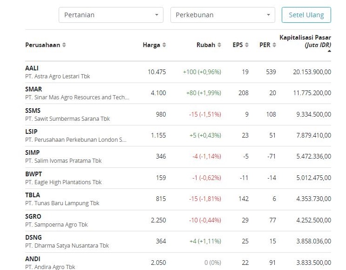Image resolution: width=346 pixels, height=270 pixels.
Task: Click SSMS change -15 (-1,51%)
Action: [205, 114]
